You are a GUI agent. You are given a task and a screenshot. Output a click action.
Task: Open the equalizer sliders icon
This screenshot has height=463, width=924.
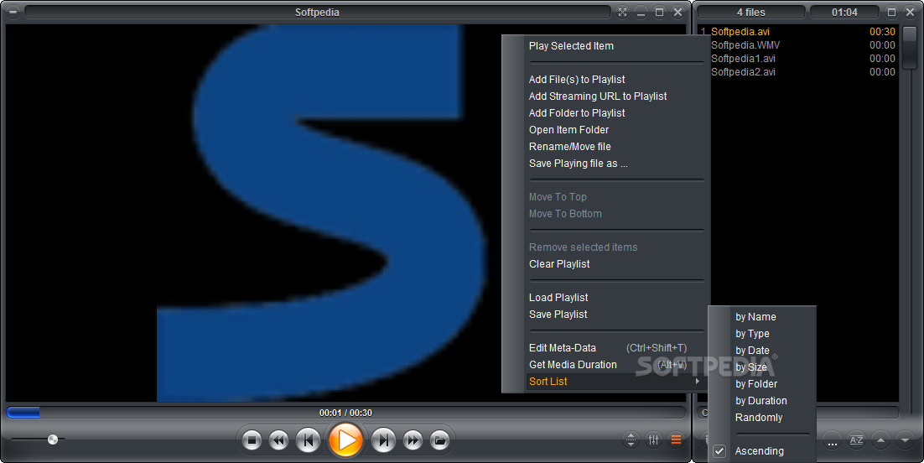[653, 440]
